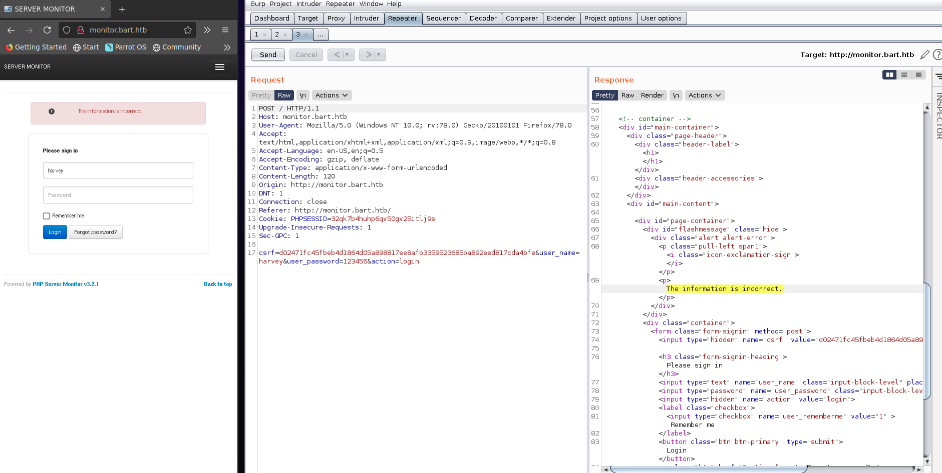This screenshot has width=942, height=473.
Task: Show more browser toolbar tools chevron
Action: point(207,30)
